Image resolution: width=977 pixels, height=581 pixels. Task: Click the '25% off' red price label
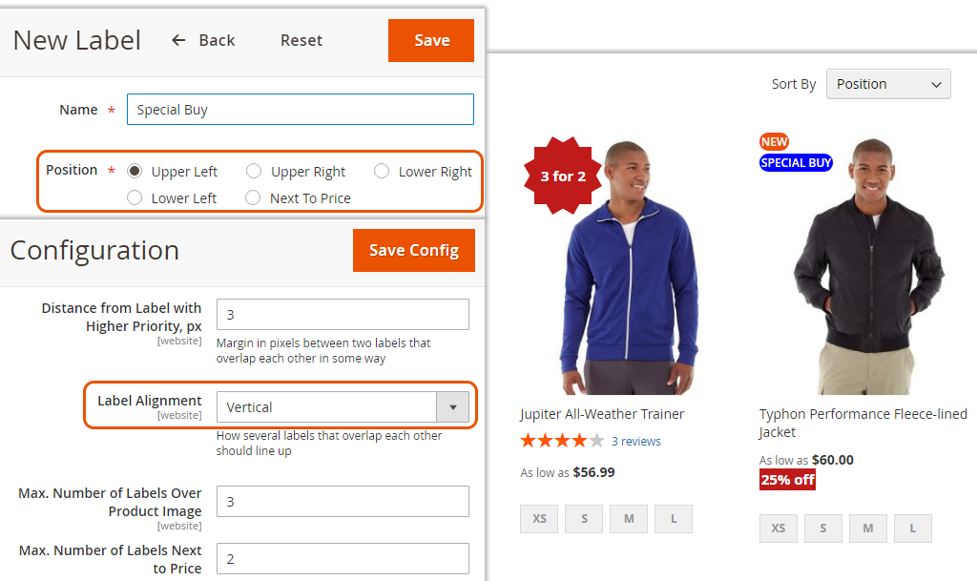click(787, 479)
